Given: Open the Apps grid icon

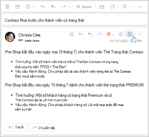Looking at the screenshot, I should click(x=130, y=34).
